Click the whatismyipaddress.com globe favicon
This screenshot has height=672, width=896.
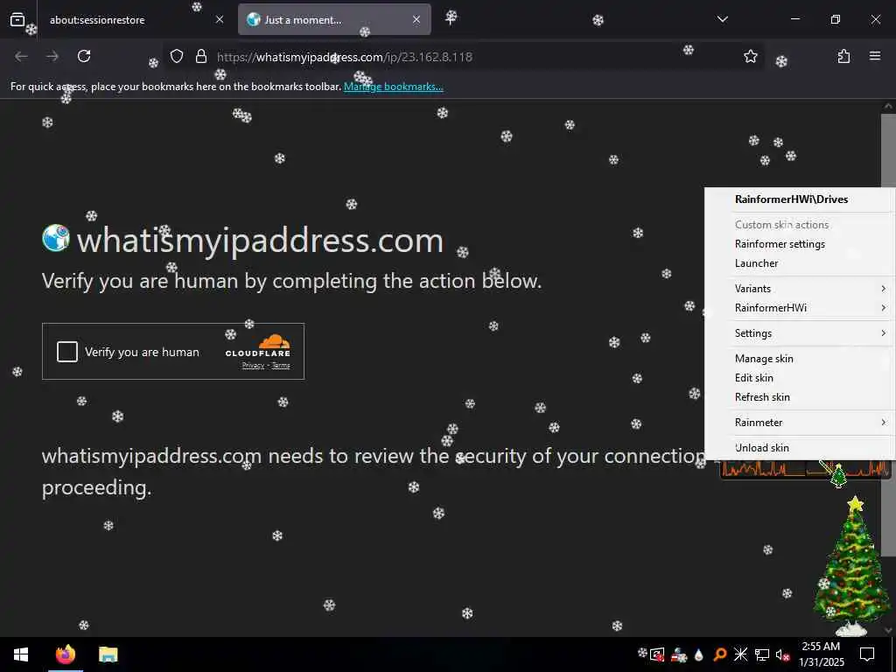coord(56,238)
